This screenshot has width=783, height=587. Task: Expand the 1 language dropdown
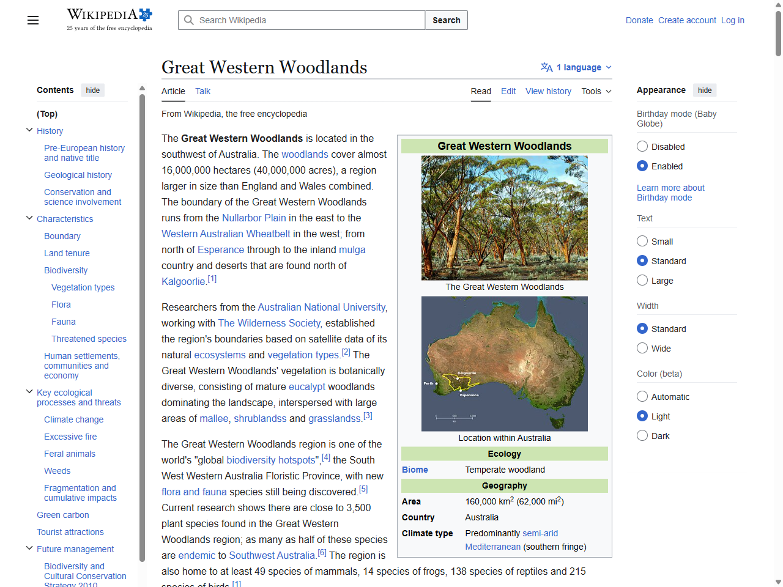(576, 67)
